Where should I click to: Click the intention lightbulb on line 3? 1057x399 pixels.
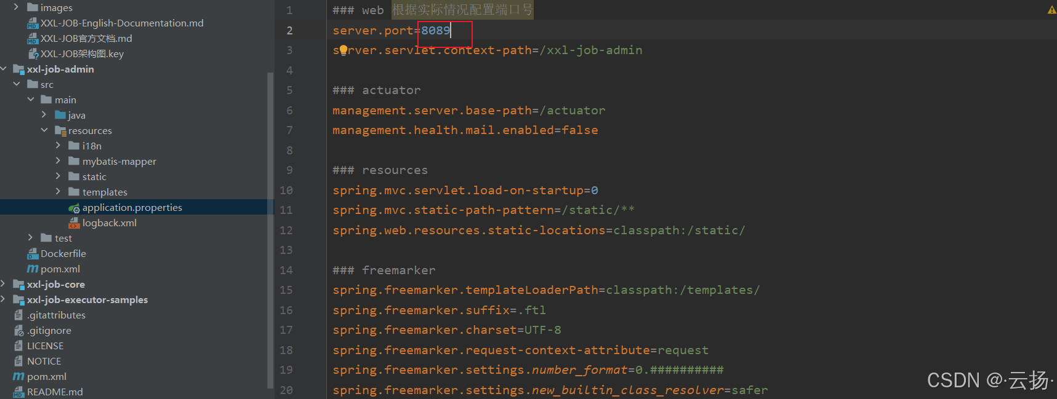344,50
